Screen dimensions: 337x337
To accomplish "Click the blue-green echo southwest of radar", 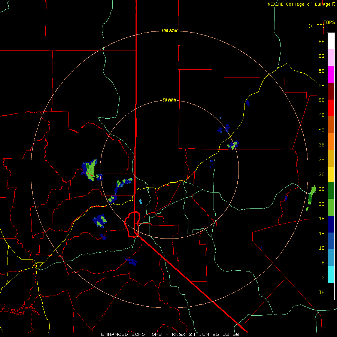I will 100,221.
